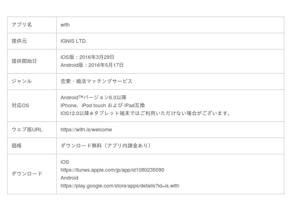The image size is (293, 210).
Task: Click the 価格 row label
Action: tap(17, 146)
